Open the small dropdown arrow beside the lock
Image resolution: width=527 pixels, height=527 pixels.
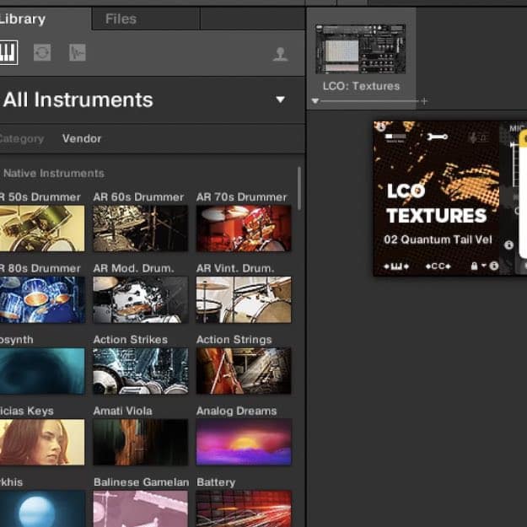click(x=483, y=265)
